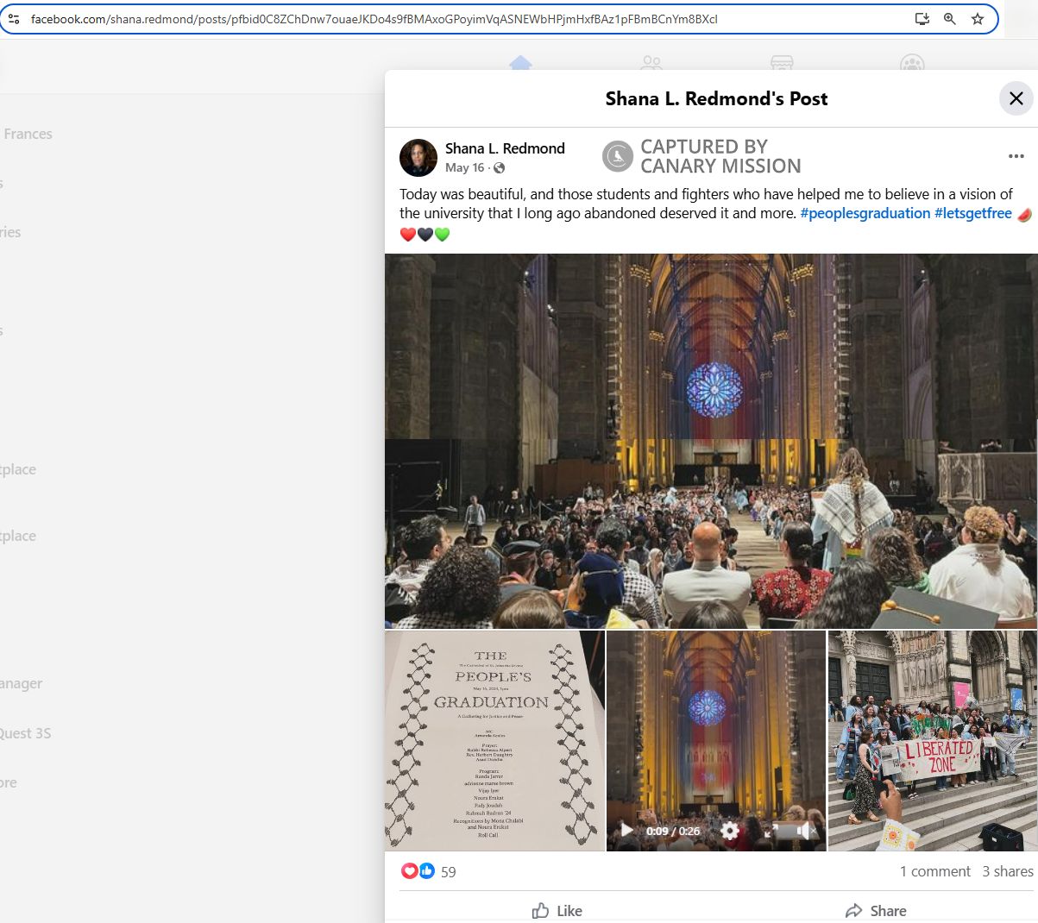Play the cathedral video

click(x=627, y=831)
